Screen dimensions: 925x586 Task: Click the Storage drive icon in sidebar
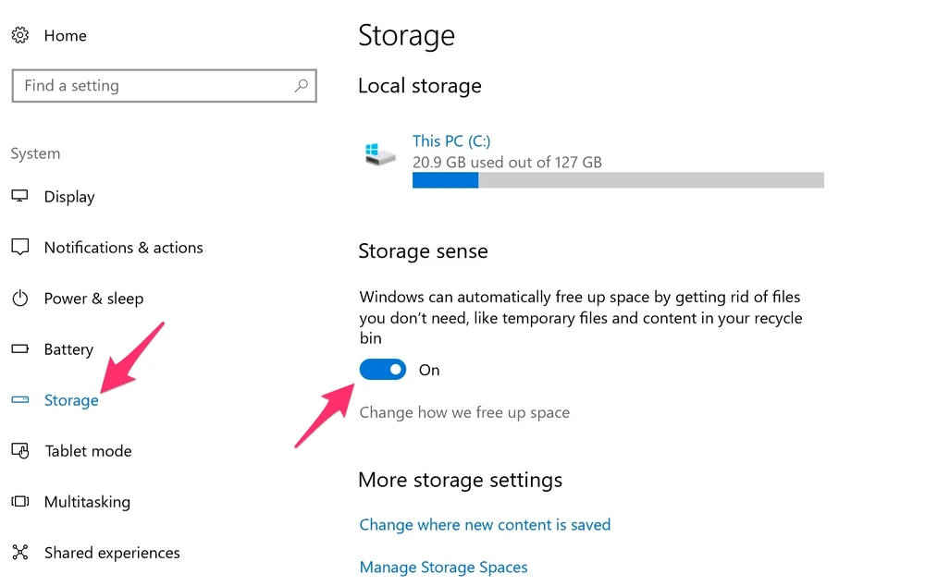click(19, 400)
